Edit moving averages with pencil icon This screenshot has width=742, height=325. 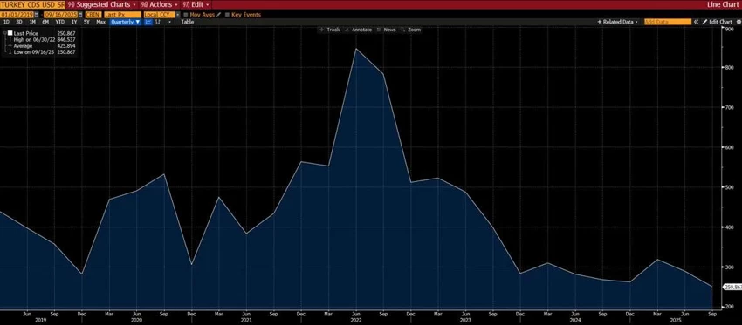tap(218, 15)
